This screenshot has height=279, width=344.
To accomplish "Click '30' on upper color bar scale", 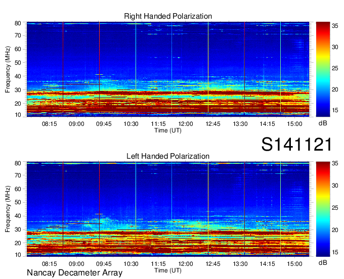I will [x=335, y=47].
